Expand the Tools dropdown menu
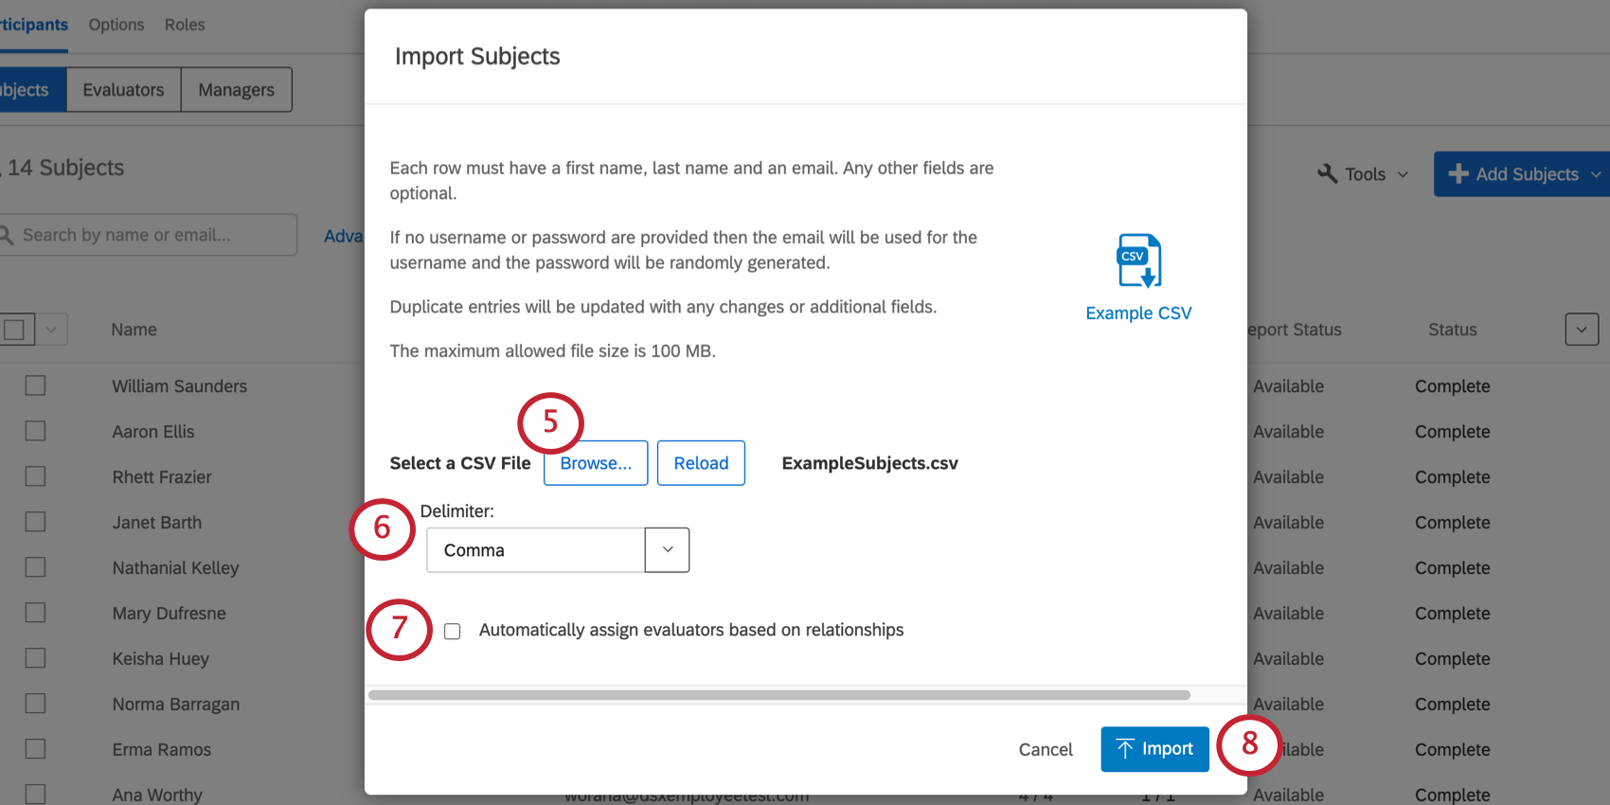The width and height of the screenshot is (1610, 805). 1403,174
